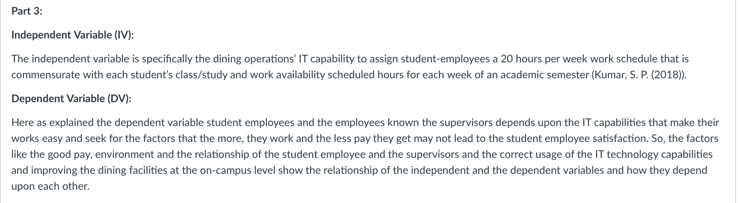This screenshot has width=738, height=203.
Task: Click the 'Independent Variable (IV):' heading
Action: click(x=73, y=35)
